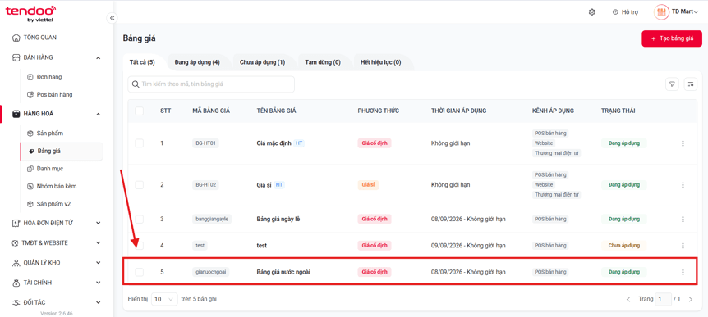Switch to the Chưa áp dụng (1) tab
Image resolution: width=708 pixels, height=317 pixels.
click(262, 62)
